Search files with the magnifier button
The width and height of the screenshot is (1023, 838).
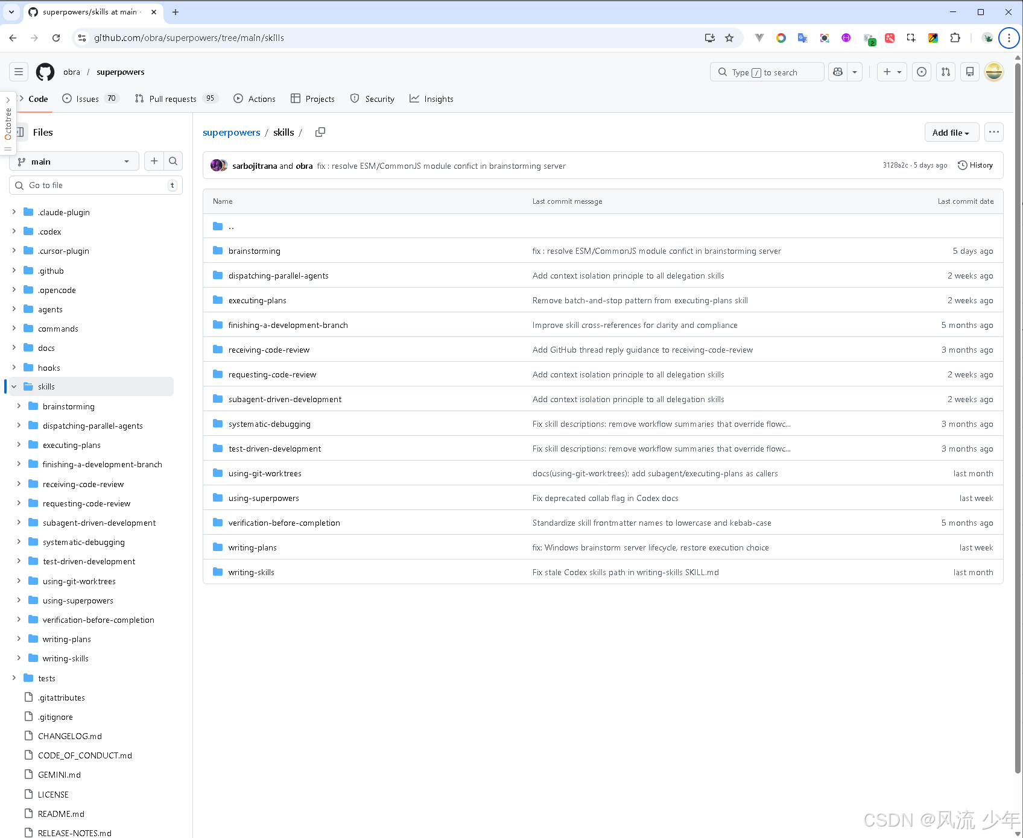[173, 161]
